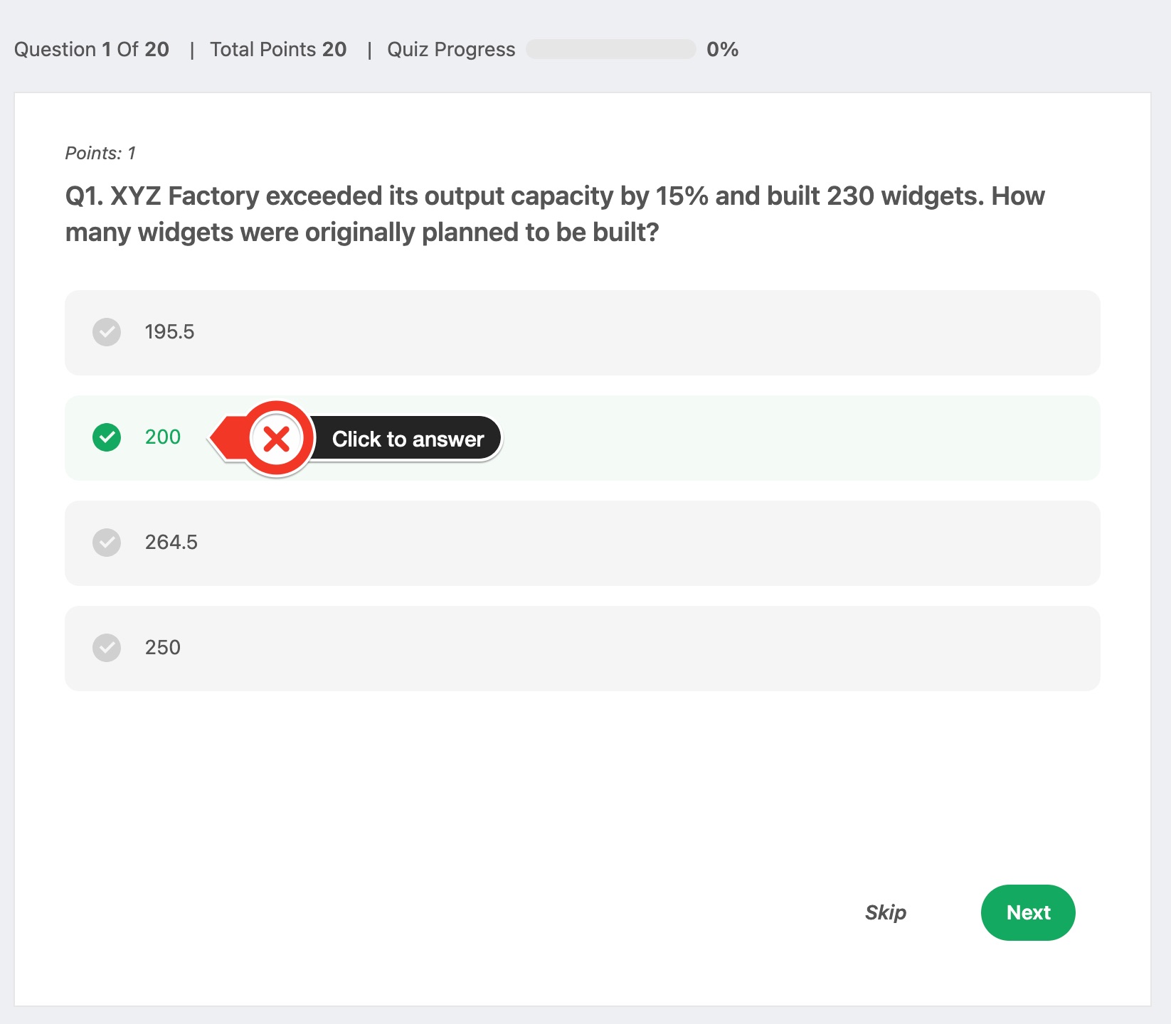This screenshot has width=1171, height=1024.
Task: Click the Click to answer tooltip
Action: tap(408, 439)
